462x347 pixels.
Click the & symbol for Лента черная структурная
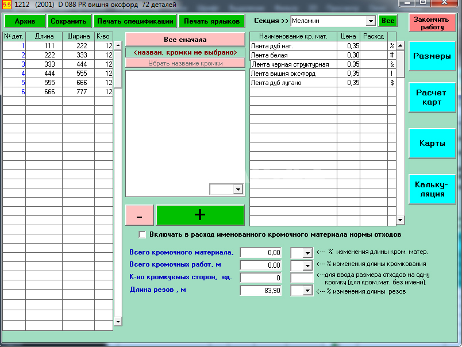click(392, 64)
